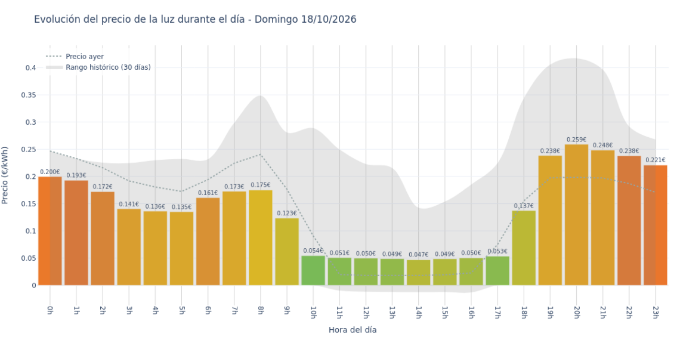Click the '0.221€' value label
680x340 pixels.
(x=656, y=160)
